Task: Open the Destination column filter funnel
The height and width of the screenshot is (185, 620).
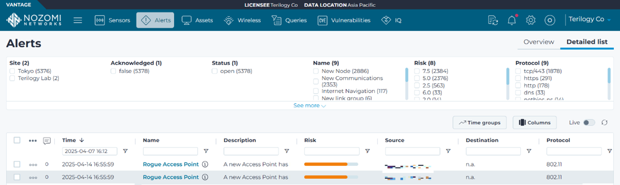Action: [528, 151]
